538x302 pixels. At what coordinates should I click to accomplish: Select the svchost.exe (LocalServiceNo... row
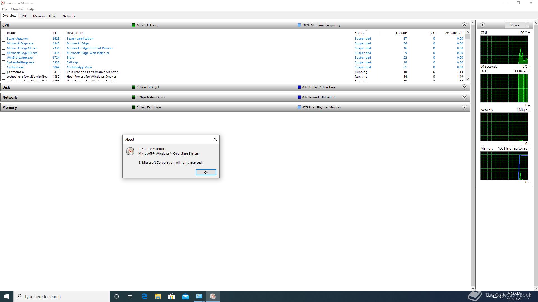233,77
